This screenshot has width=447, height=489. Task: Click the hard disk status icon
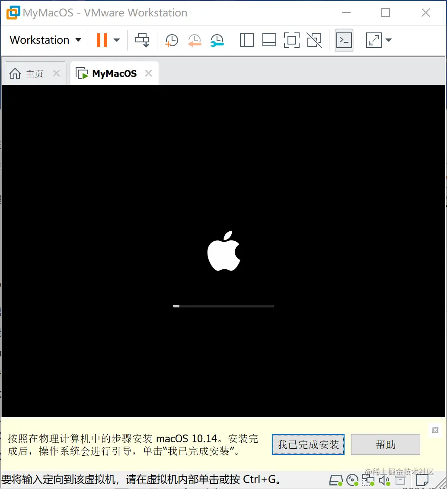point(336,480)
